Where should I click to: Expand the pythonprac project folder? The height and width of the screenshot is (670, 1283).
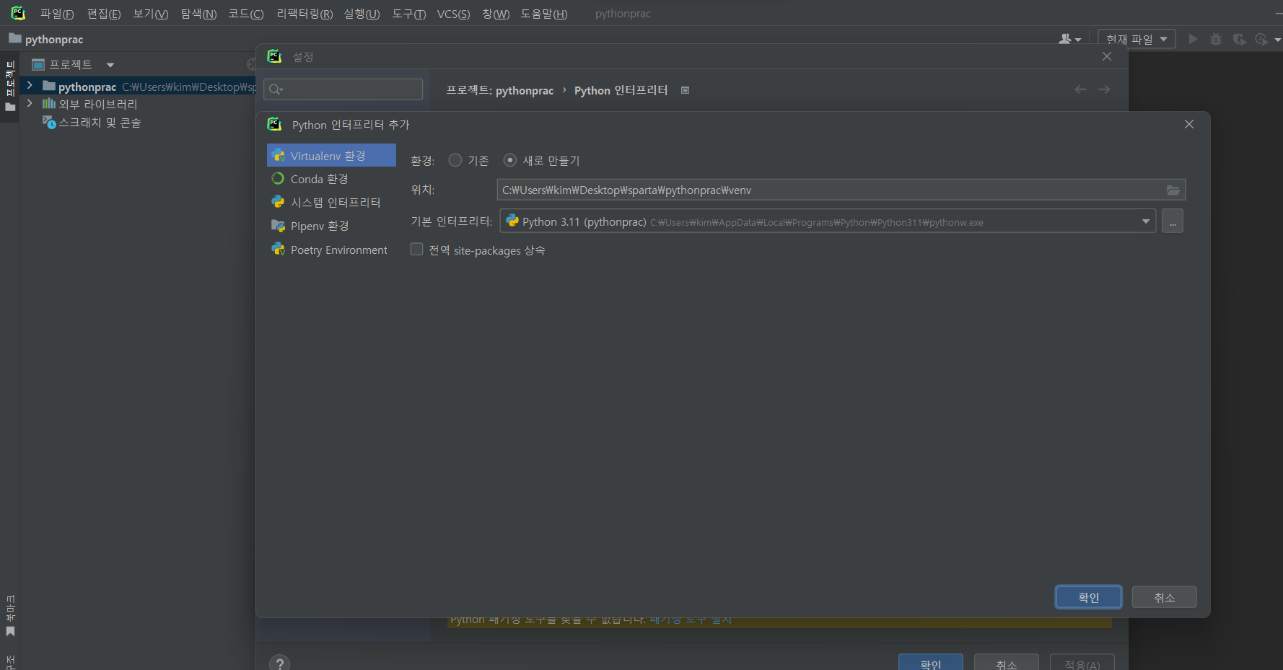pyautogui.click(x=30, y=85)
